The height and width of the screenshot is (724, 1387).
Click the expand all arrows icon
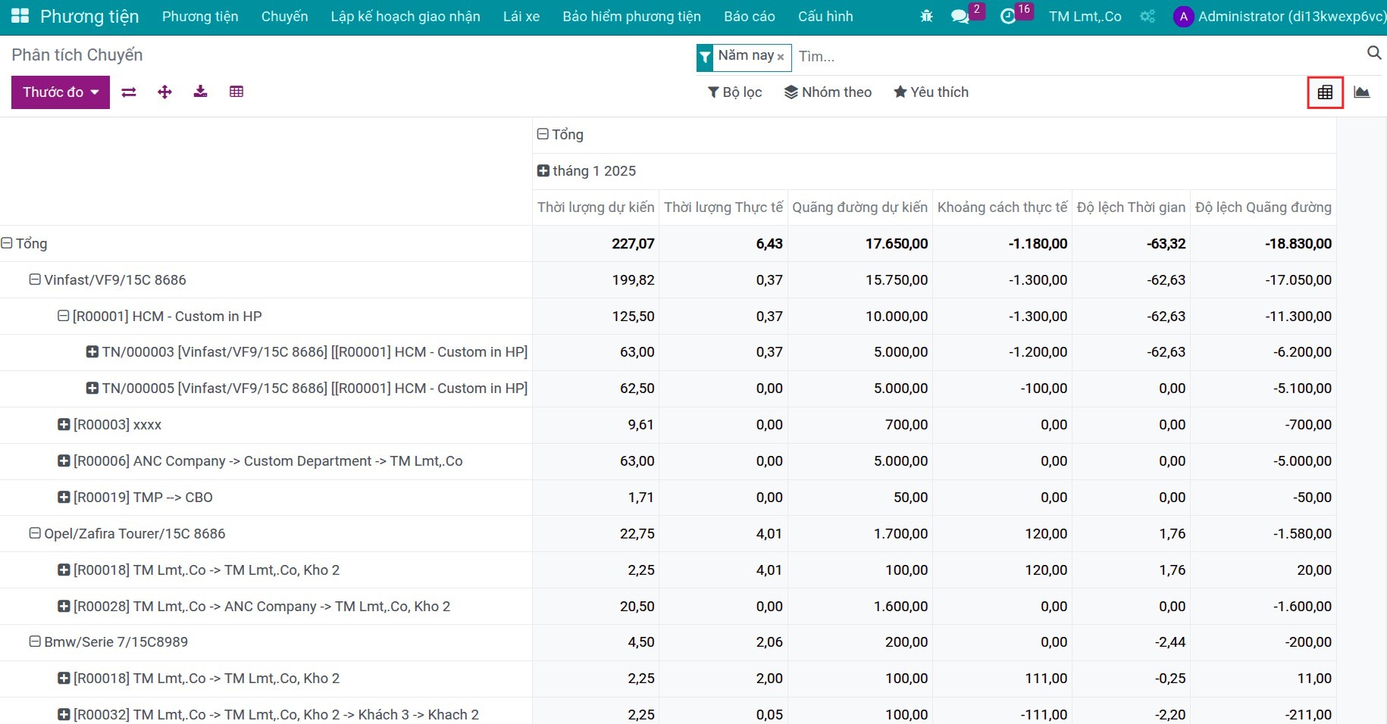point(164,92)
